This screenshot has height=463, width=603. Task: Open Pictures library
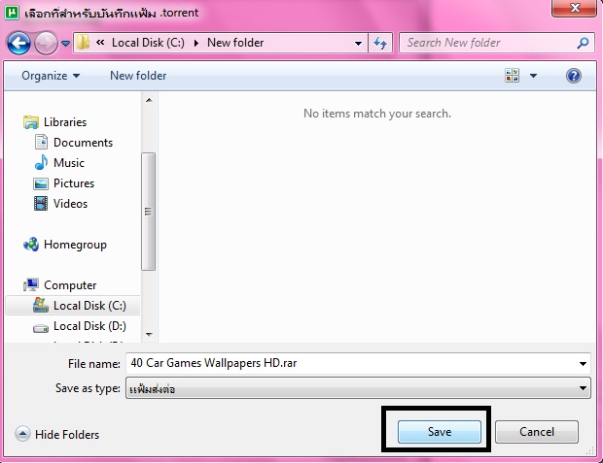click(74, 183)
